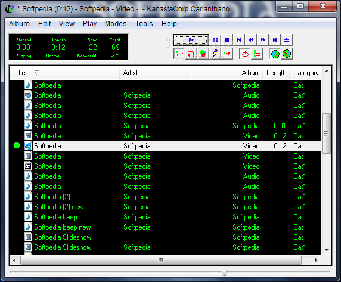Skip to the next track
Viewport: 341px width, 282px height.
click(x=275, y=40)
